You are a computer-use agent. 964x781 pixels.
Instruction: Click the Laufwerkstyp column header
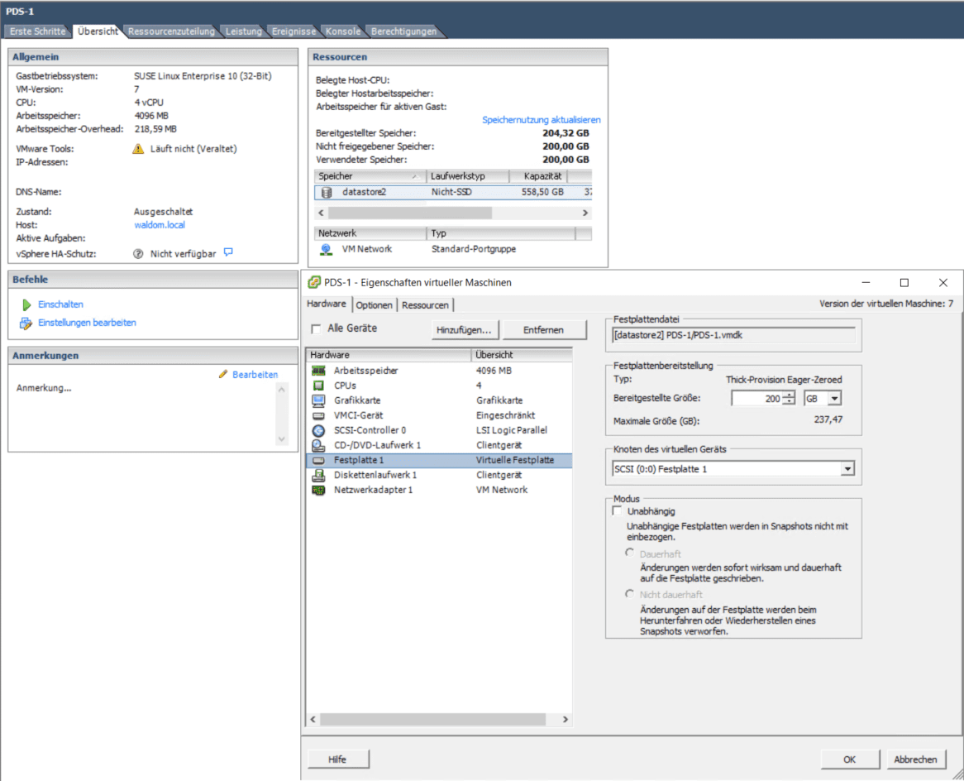point(468,176)
